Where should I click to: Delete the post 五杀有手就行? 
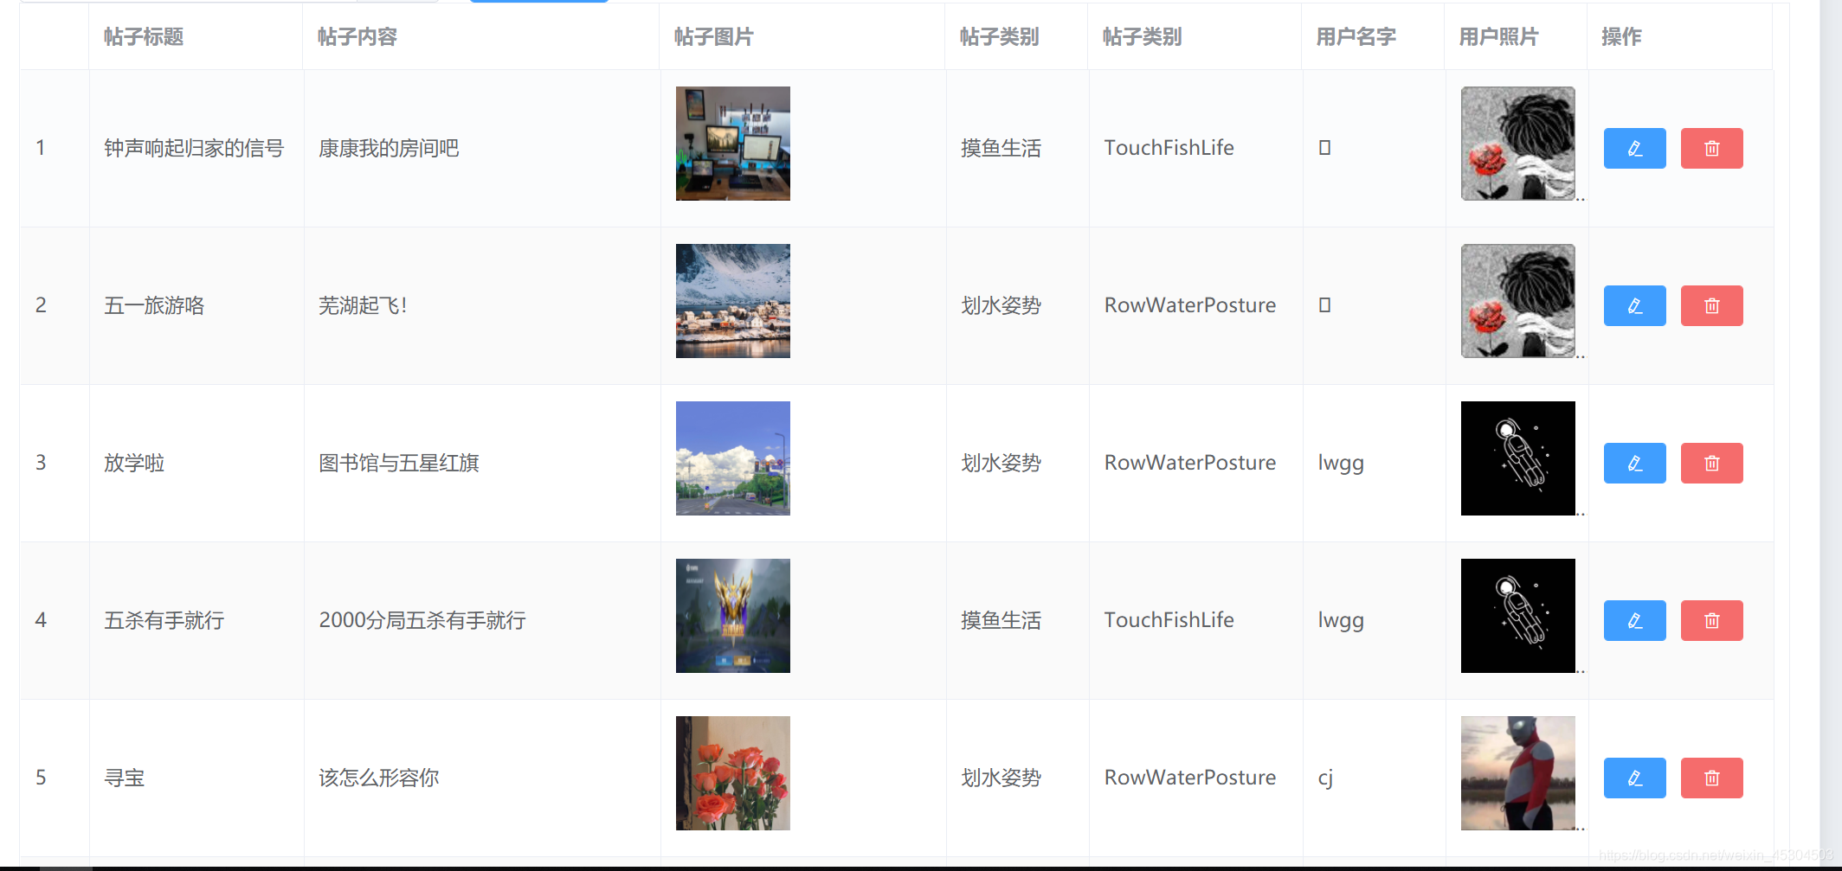coord(1711,621)
